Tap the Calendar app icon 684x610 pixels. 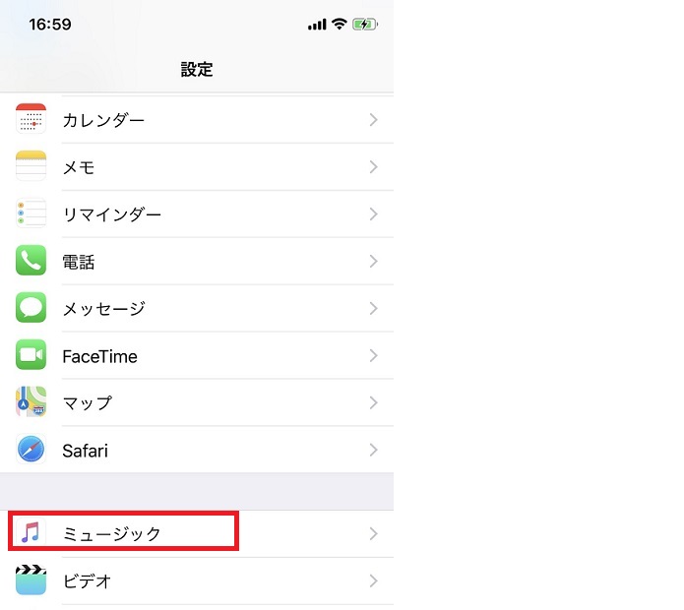point(31,119)
